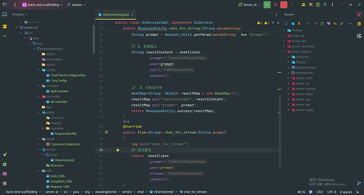Expand Profiles node in Maven panel
364x195 pixels.
(x=284, y=31)
